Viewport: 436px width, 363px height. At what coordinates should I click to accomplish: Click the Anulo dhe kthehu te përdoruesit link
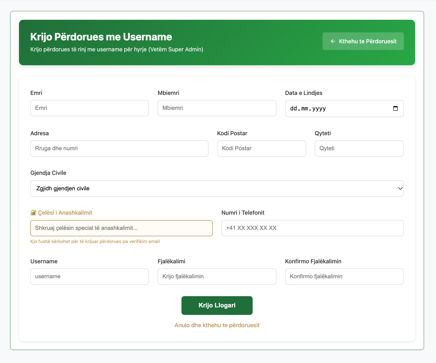(217, 325)
